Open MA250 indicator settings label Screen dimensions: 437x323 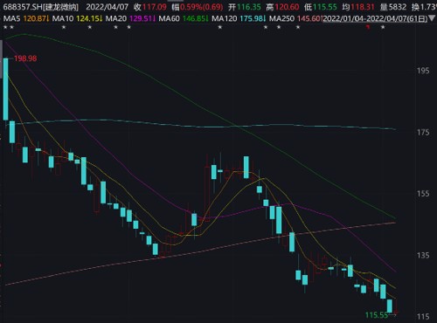[281, 19]
